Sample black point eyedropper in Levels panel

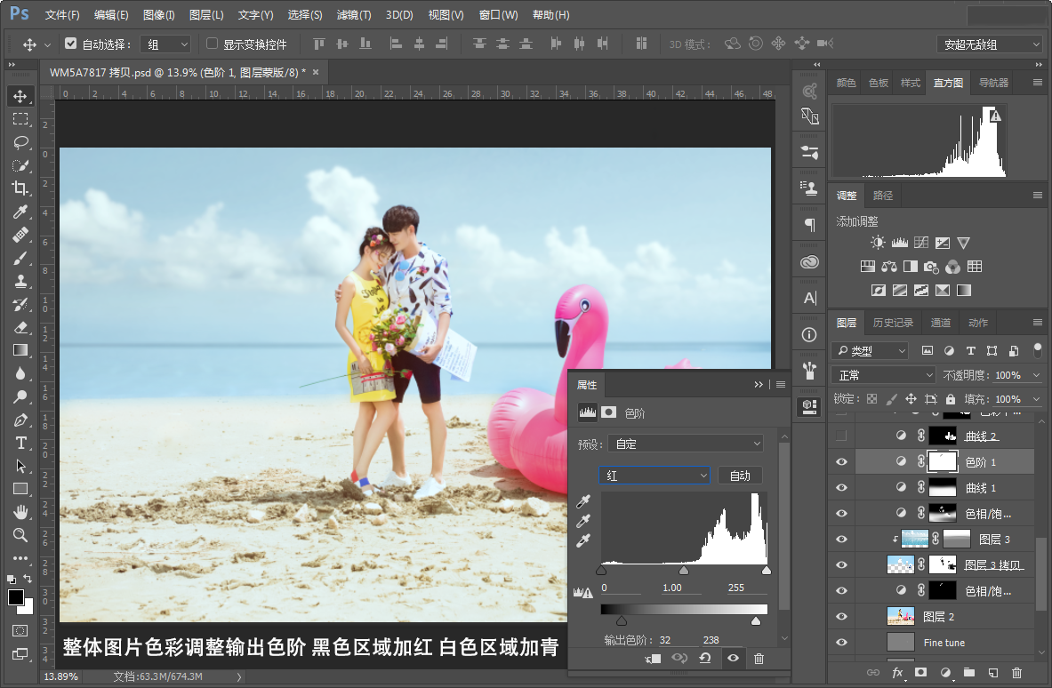[583, 501]
